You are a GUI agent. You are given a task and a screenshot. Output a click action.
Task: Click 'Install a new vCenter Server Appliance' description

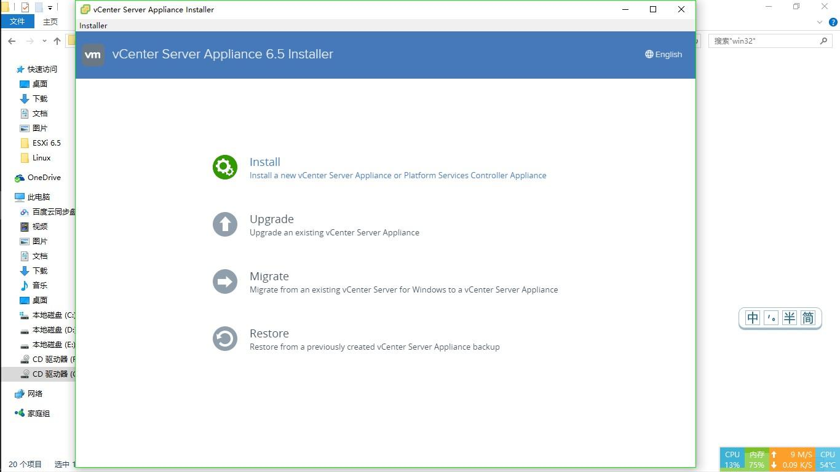[398, 175]
